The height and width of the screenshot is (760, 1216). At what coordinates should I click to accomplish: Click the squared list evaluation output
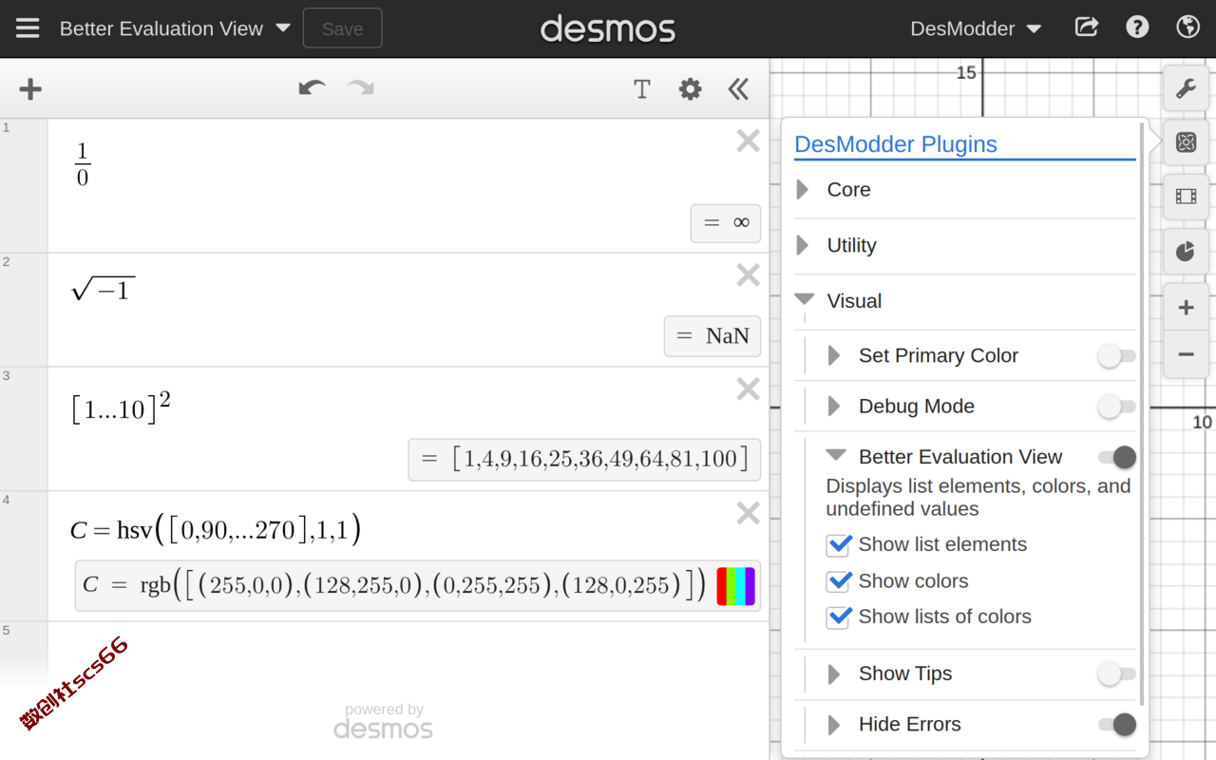[584, 460]
